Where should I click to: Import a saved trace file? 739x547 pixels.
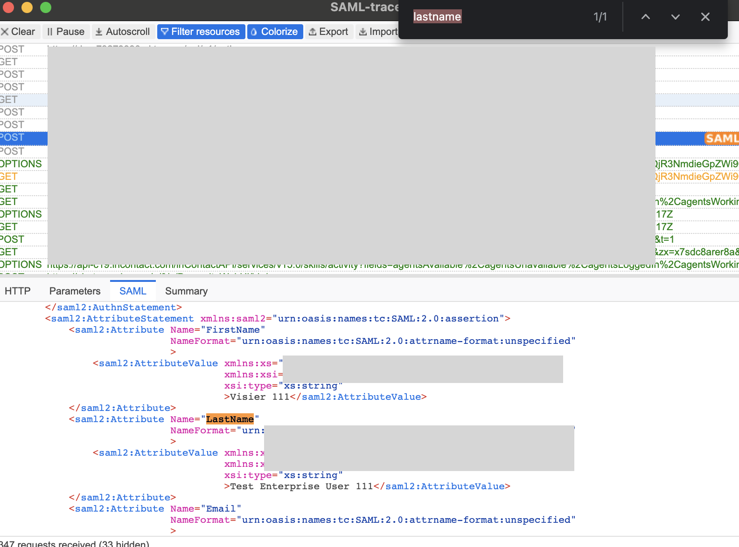click(378, 32)
